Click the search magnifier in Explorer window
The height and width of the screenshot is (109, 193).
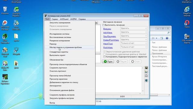pyautogui.click(x=168, y=33)
